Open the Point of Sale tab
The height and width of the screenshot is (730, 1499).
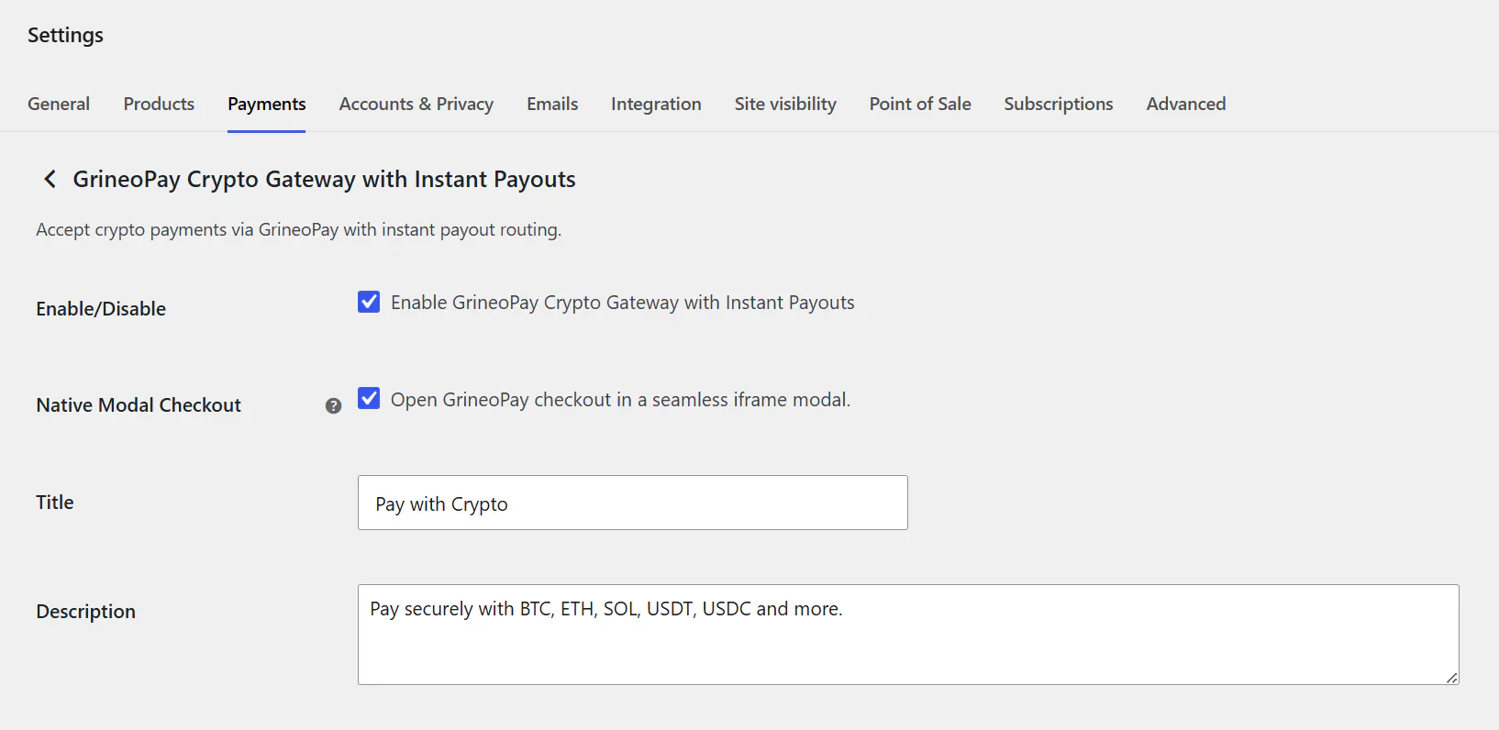pos(920,104)
